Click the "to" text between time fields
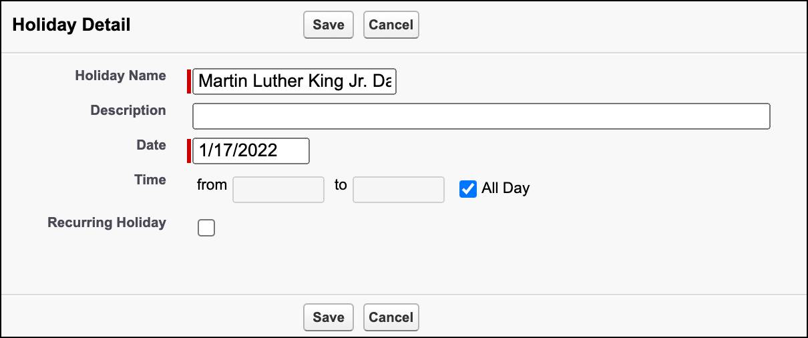The image size is (808, 338). (x=341, y=185)
